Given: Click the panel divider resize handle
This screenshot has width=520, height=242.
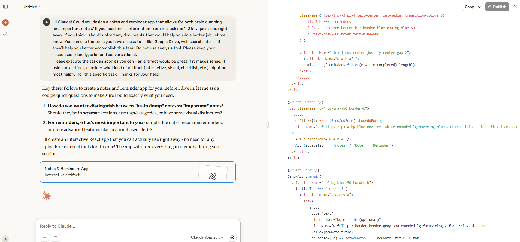Looking at the screenshot, I should tap(268, 124).
